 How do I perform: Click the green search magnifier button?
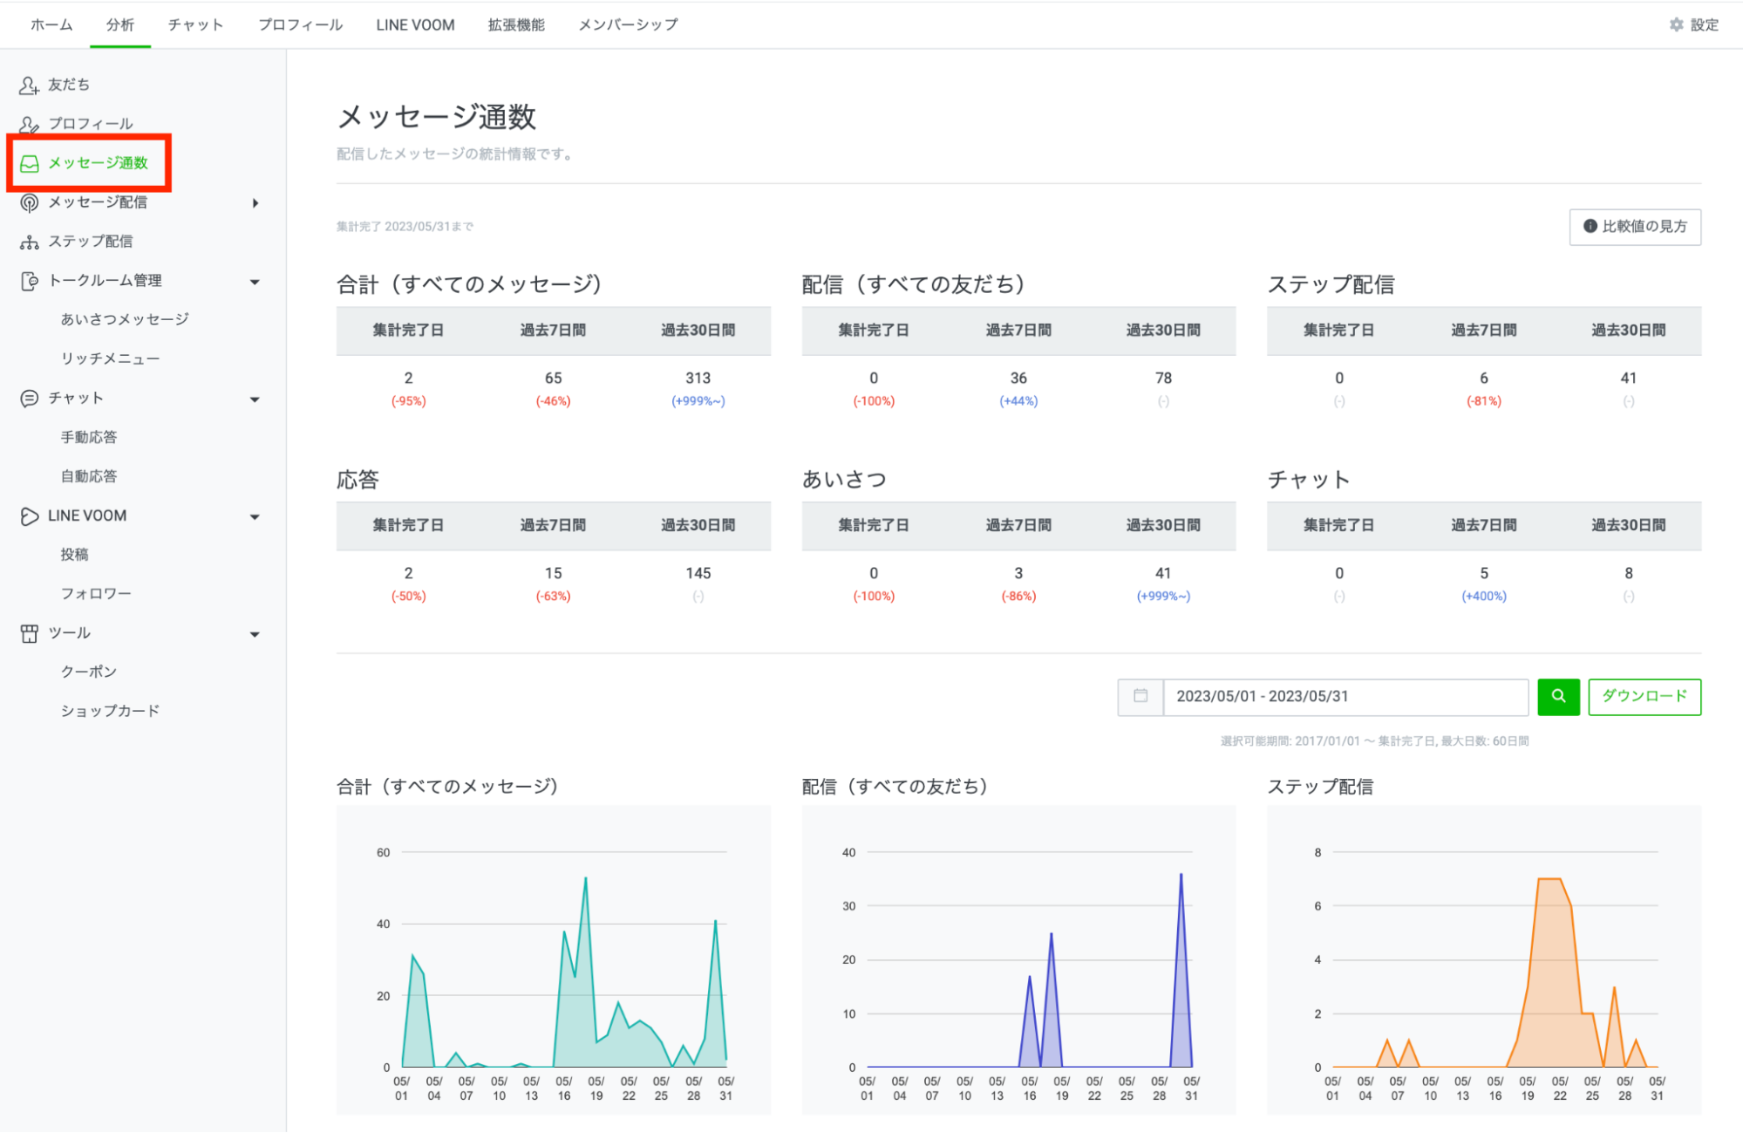(1558, 696)
